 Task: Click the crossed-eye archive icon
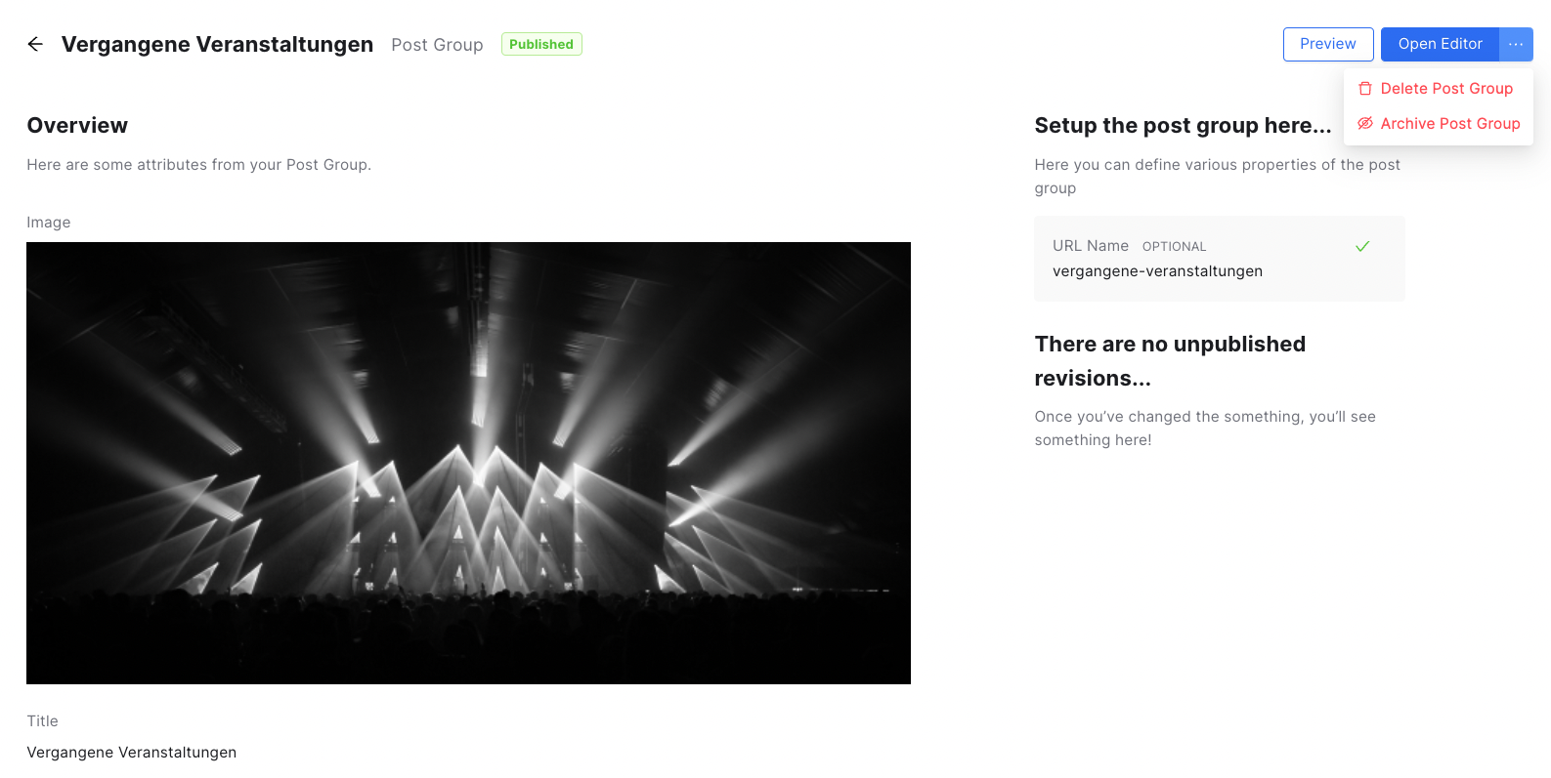1365,123
